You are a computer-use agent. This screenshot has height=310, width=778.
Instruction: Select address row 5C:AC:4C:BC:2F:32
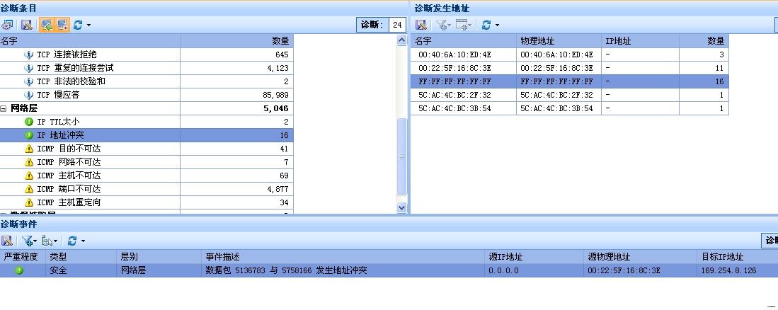570,95
